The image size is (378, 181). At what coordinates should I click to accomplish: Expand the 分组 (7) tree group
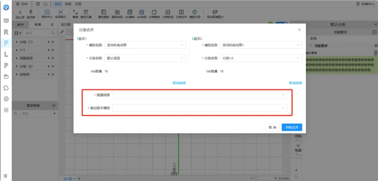click(x=17, y=42)
